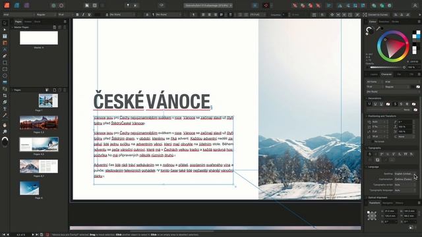Open the Typography language dropdown
The image size is (422, 237).
(405, 190)
